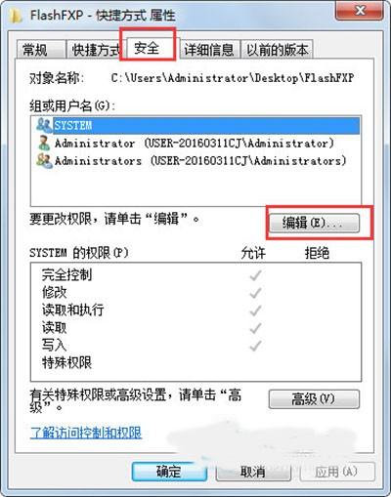Click the 取消 button

coord(253,472)
